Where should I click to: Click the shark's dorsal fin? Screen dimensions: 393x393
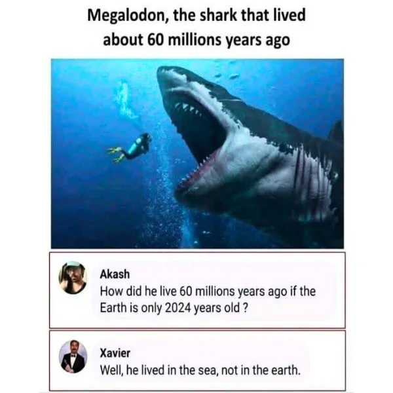coord(336,132)
